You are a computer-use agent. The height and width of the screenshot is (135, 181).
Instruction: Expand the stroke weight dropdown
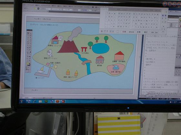(x=50, y=9)
